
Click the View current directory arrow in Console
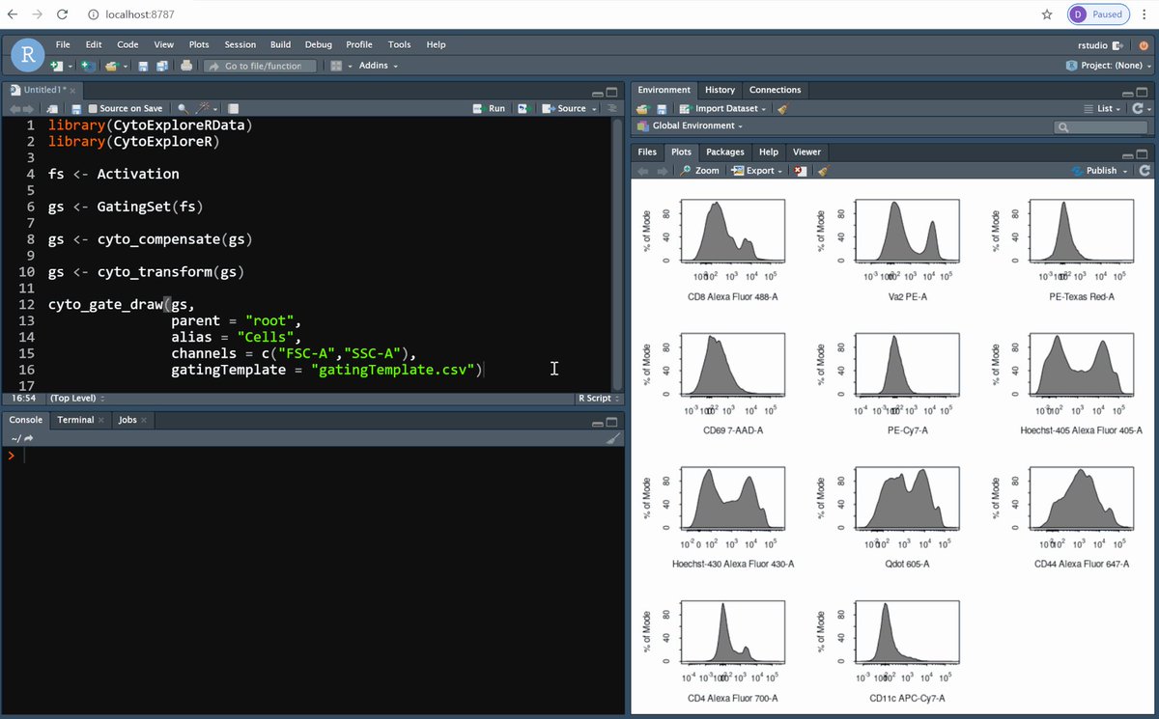coord(29,438)
